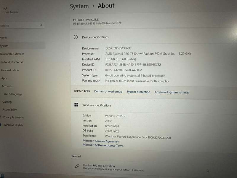Click the installed date '12/22/2024'
Screen dimensions: 237x178
tap(112, 126)
